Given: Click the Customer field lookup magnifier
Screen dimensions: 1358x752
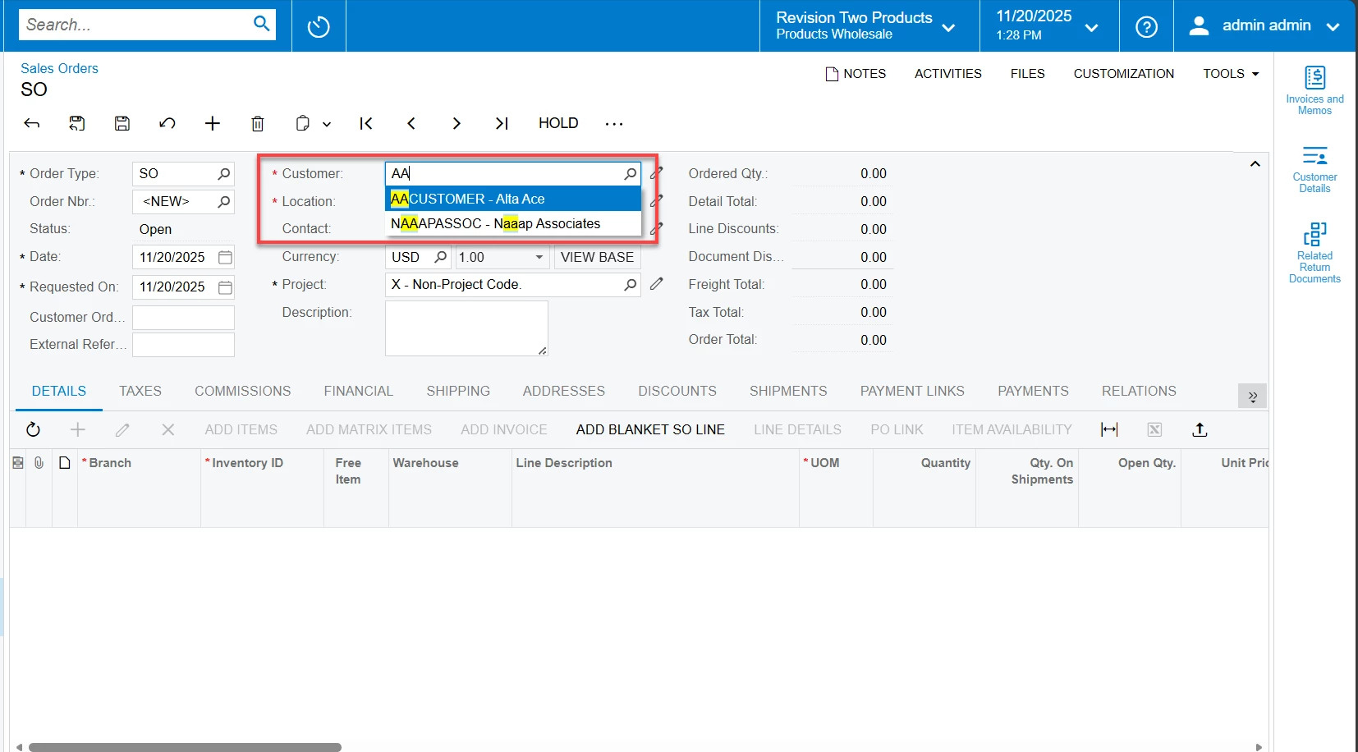Looking at the screenshot, I should click(x=630, y=173).
